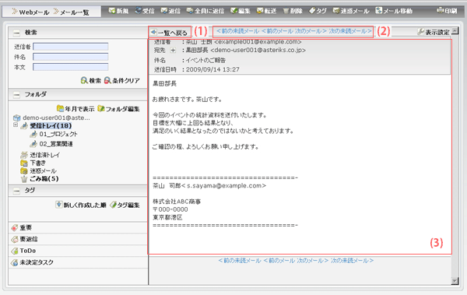Focus the 本文 search input field

point(71,67)
